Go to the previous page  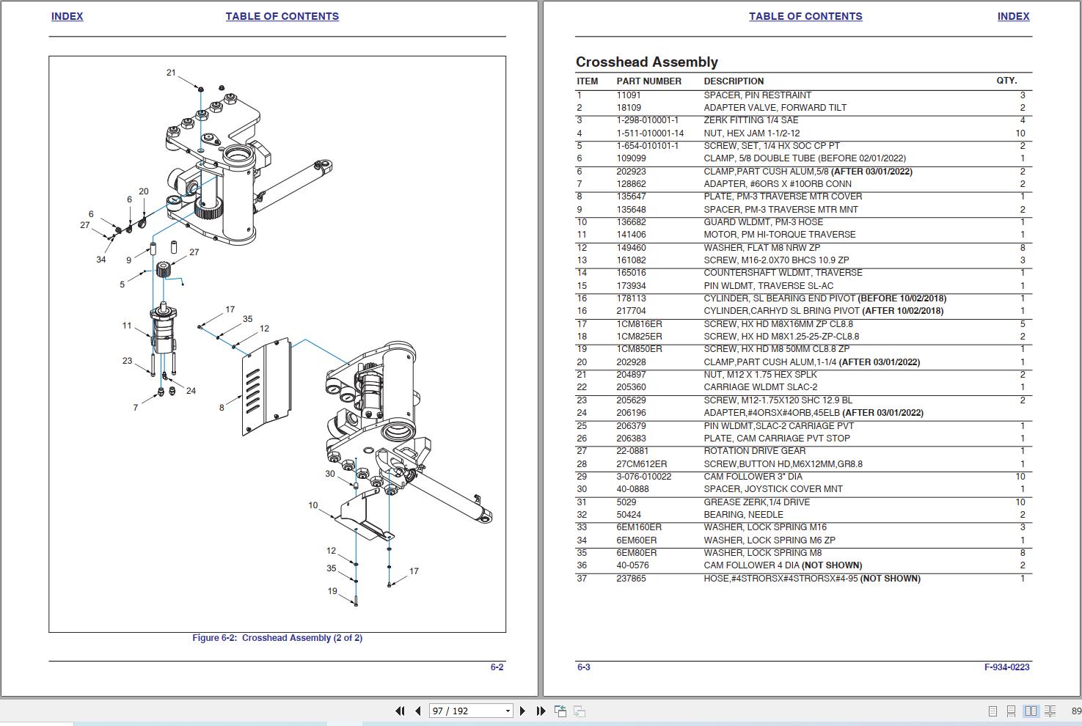(x=418, y=711)
